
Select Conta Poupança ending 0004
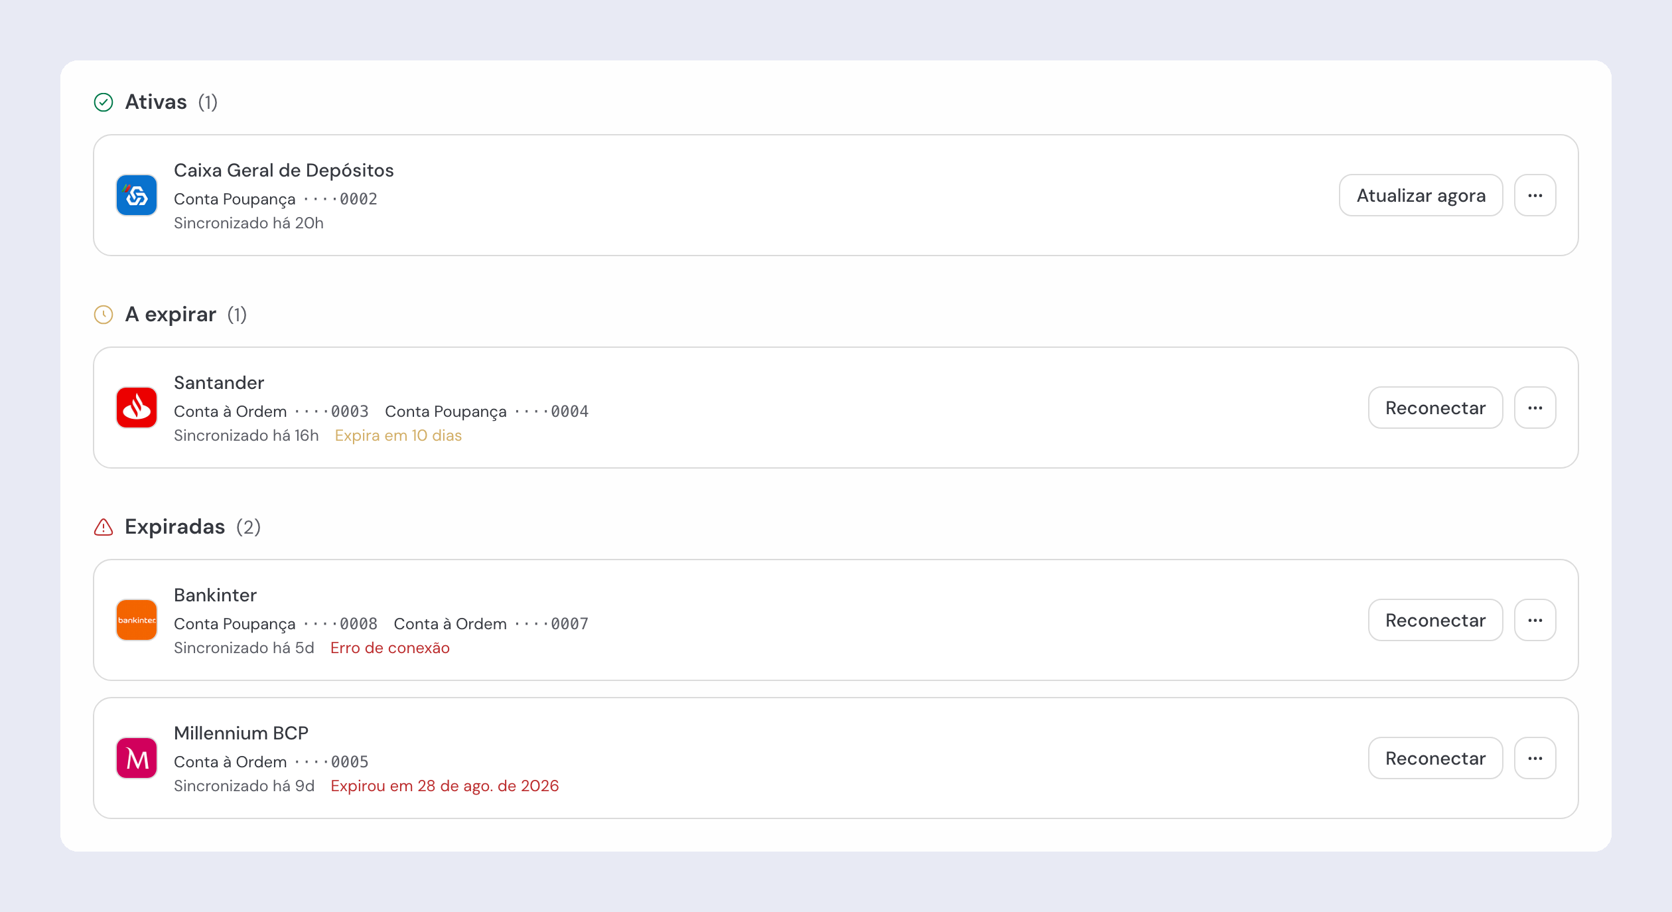click(487, 412)
